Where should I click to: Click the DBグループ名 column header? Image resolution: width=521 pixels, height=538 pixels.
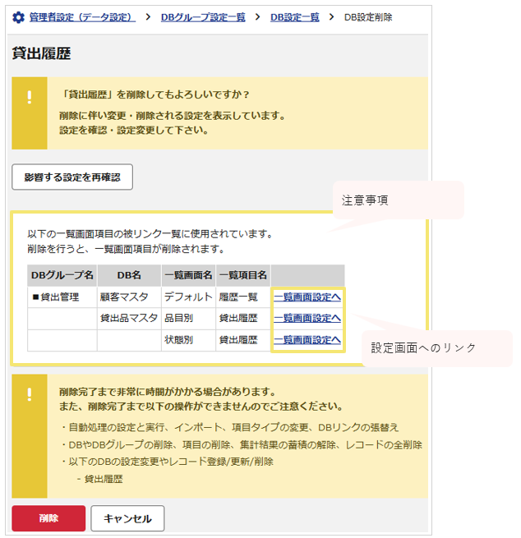pyautogui.click(x=62, y=275)
